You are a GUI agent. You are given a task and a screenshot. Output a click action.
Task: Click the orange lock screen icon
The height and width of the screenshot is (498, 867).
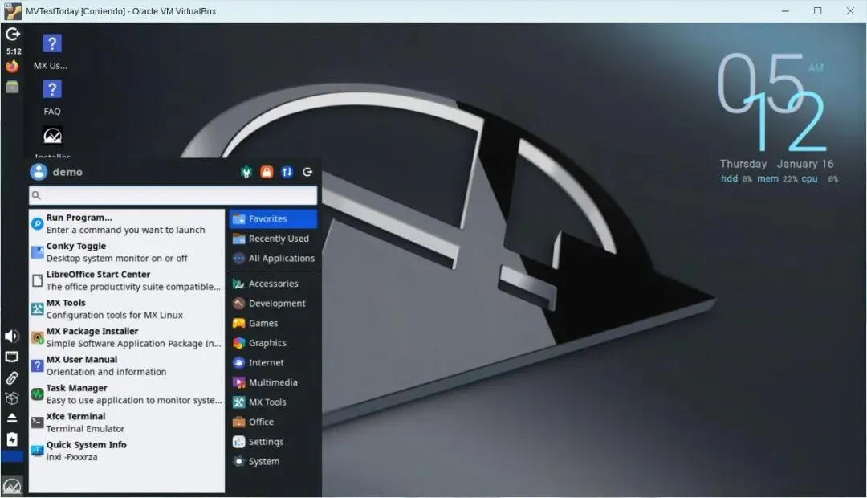click(267, 172)
